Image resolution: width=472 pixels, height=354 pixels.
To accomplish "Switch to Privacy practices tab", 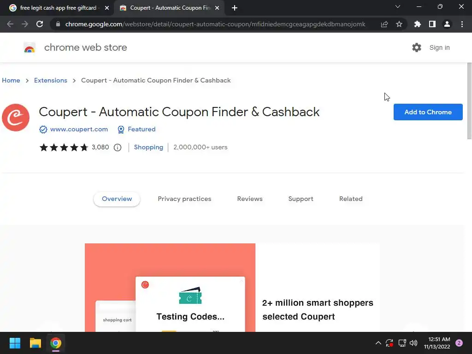I will (x=184, y=199).
